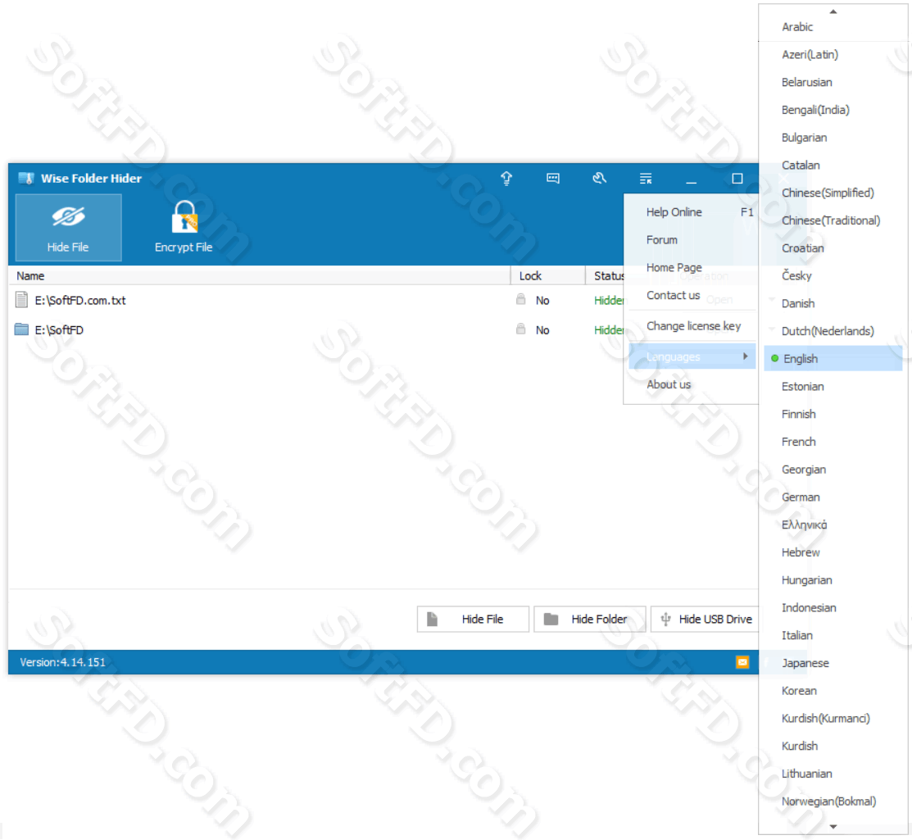Click the language list scroll up arrow

(833, 11)
